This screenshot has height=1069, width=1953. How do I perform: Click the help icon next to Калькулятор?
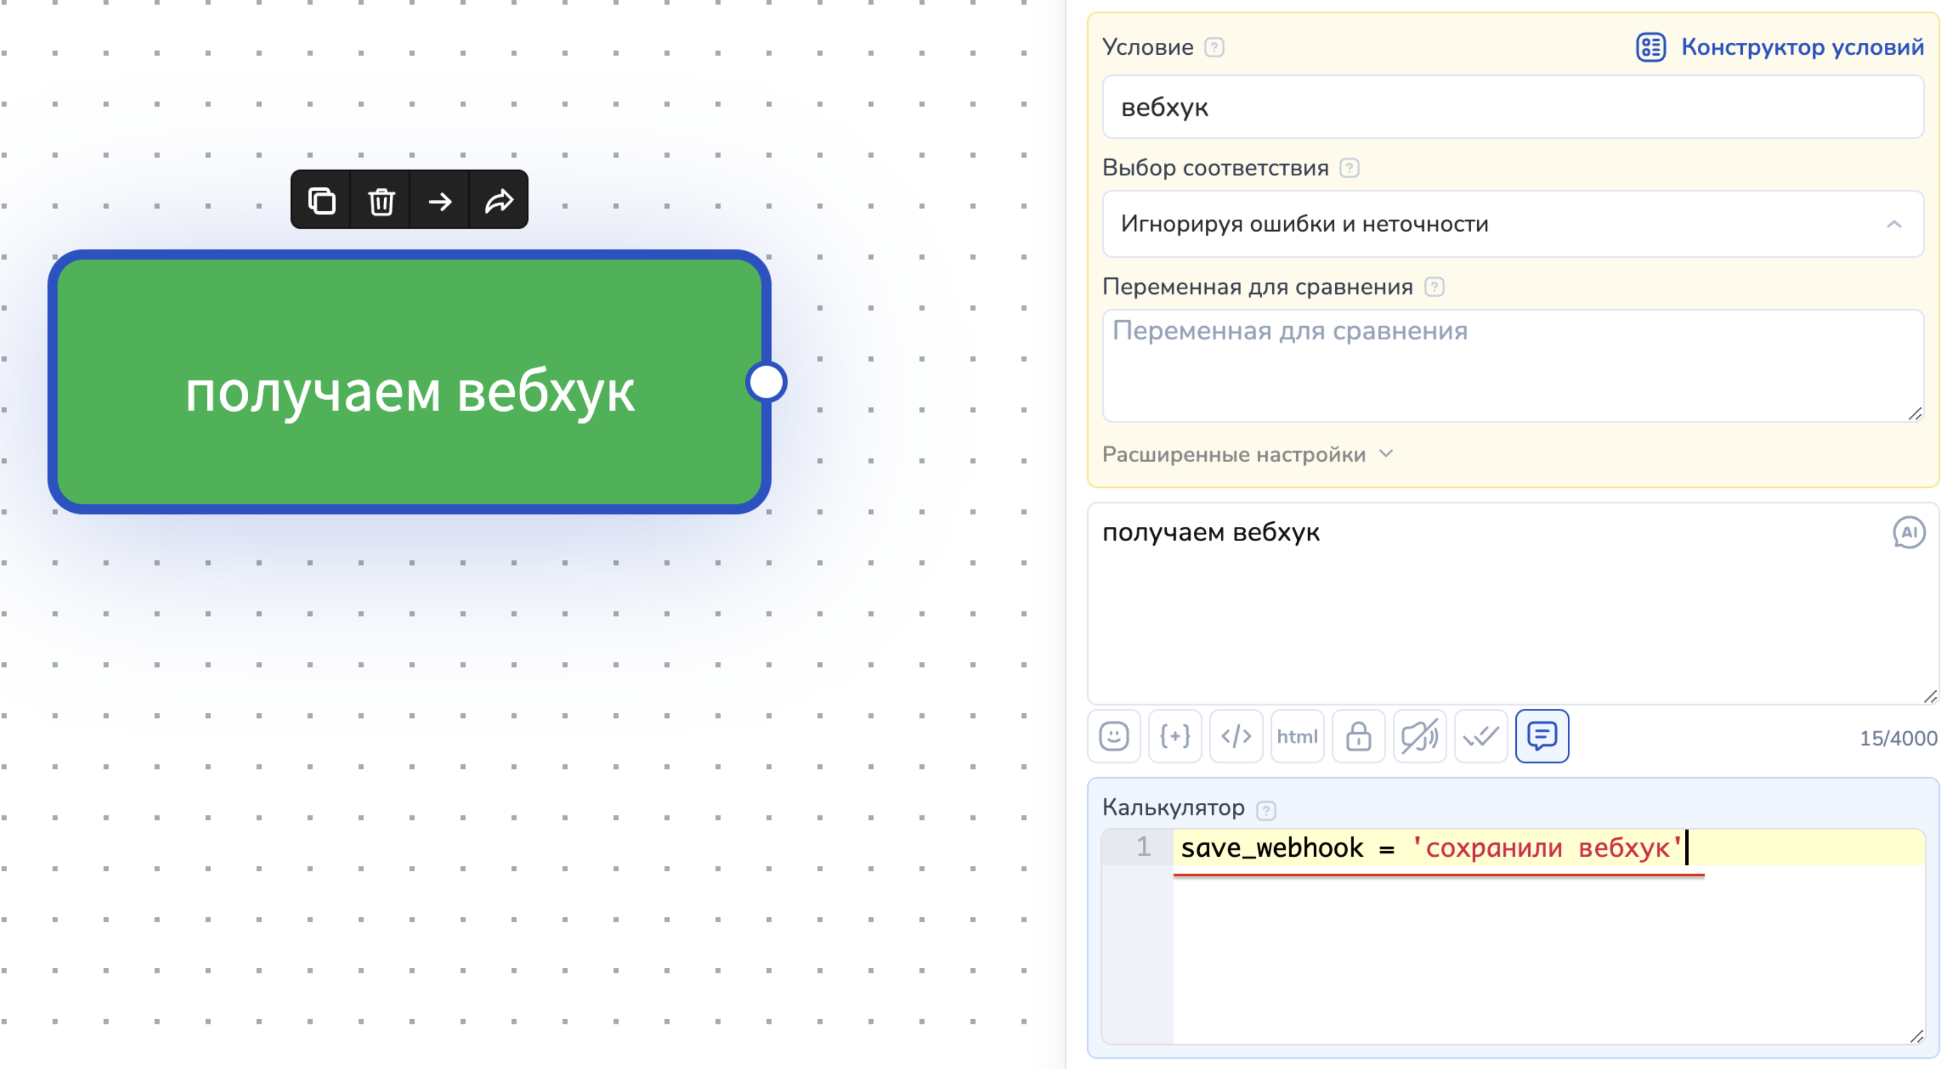click(1265, 810)
